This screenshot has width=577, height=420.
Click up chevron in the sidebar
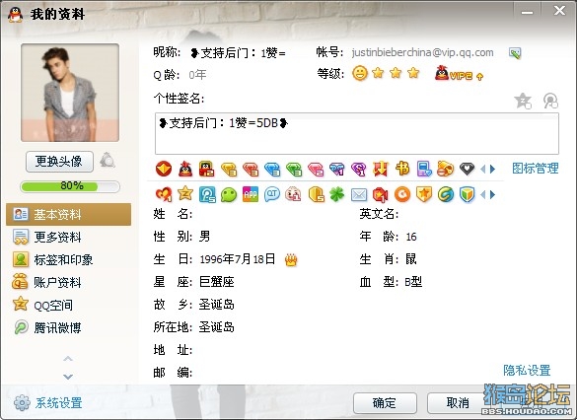tap(68, 358)
